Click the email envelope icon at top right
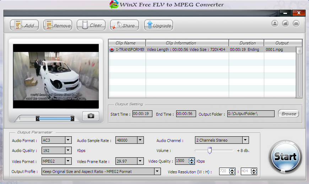 [x=296, y=23]
